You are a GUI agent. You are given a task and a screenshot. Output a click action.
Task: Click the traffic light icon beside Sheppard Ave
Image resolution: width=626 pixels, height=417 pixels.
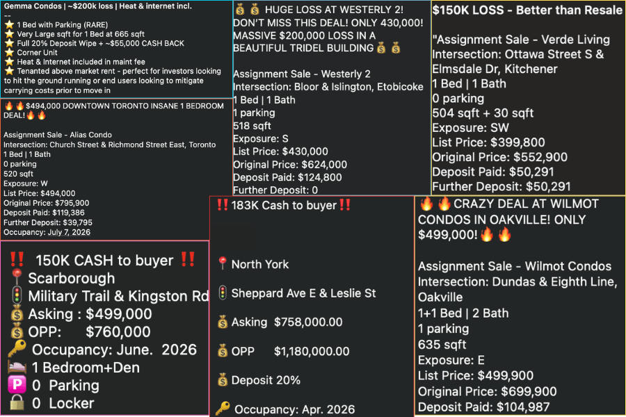point(221,293)
